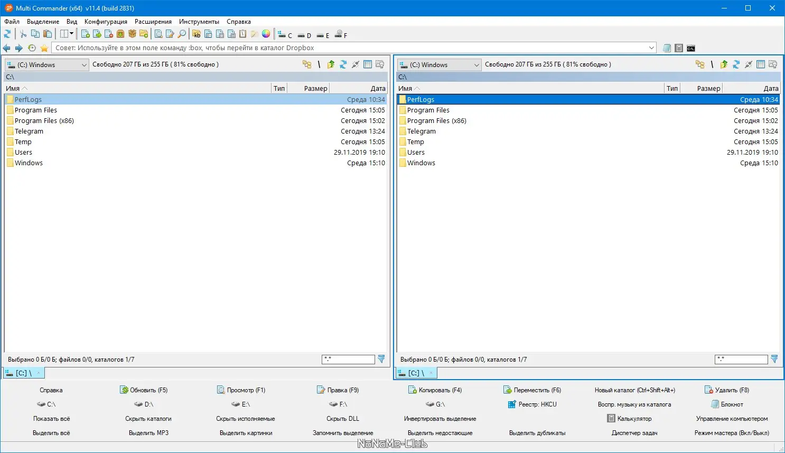The height and width of the screenshot is (453, 785).
Task: Click the pack to archive box icon
Action: pos(120,34)
